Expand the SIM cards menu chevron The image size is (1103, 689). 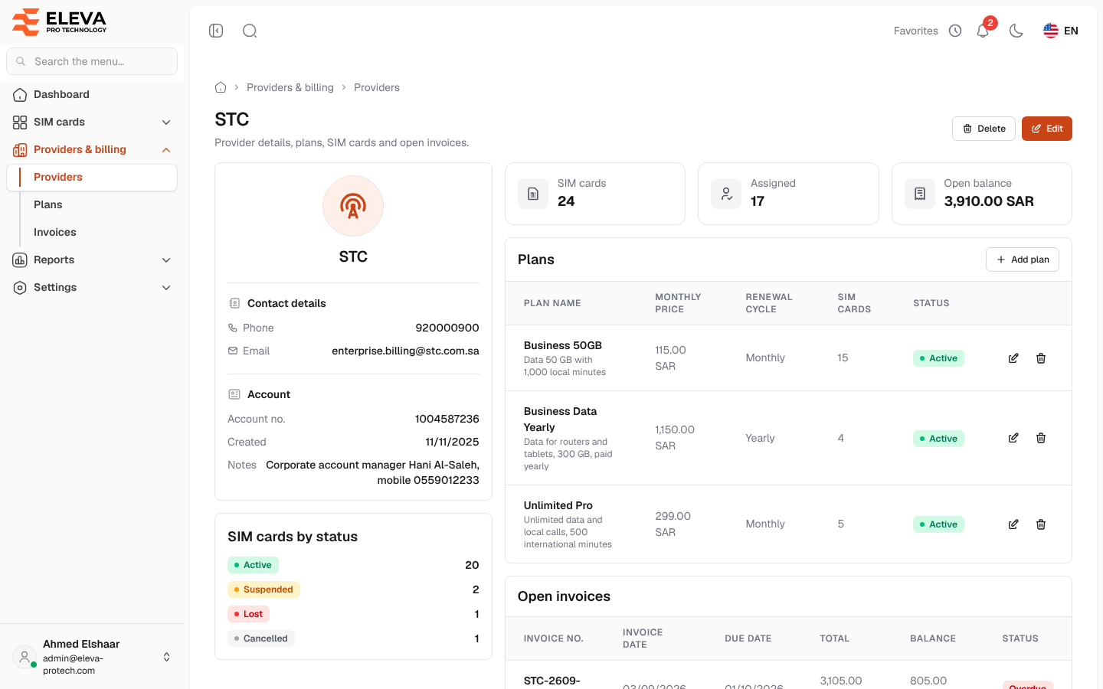(166, 122)
